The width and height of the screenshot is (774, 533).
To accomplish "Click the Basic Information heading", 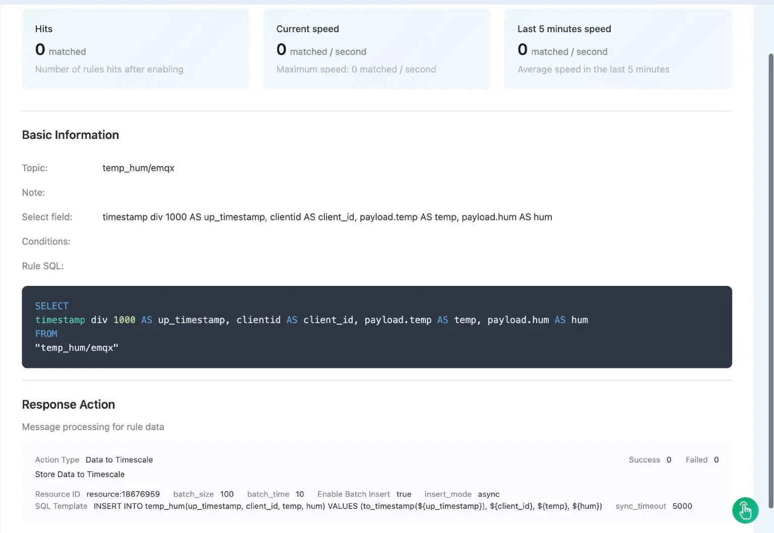I will (x=71, y=135).
